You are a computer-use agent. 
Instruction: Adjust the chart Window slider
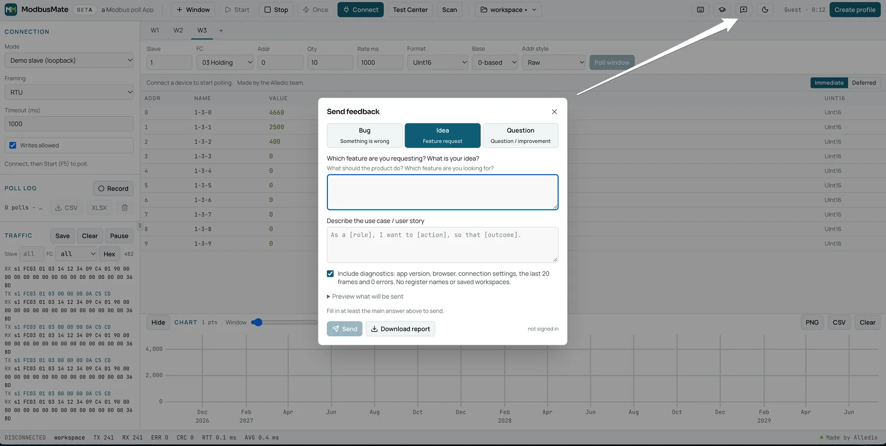pyautogui.click(x=285, y=322)
